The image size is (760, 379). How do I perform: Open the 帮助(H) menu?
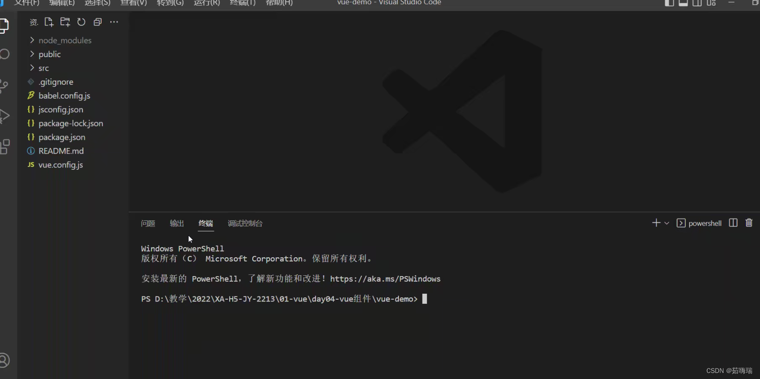[x=279, y=3]
